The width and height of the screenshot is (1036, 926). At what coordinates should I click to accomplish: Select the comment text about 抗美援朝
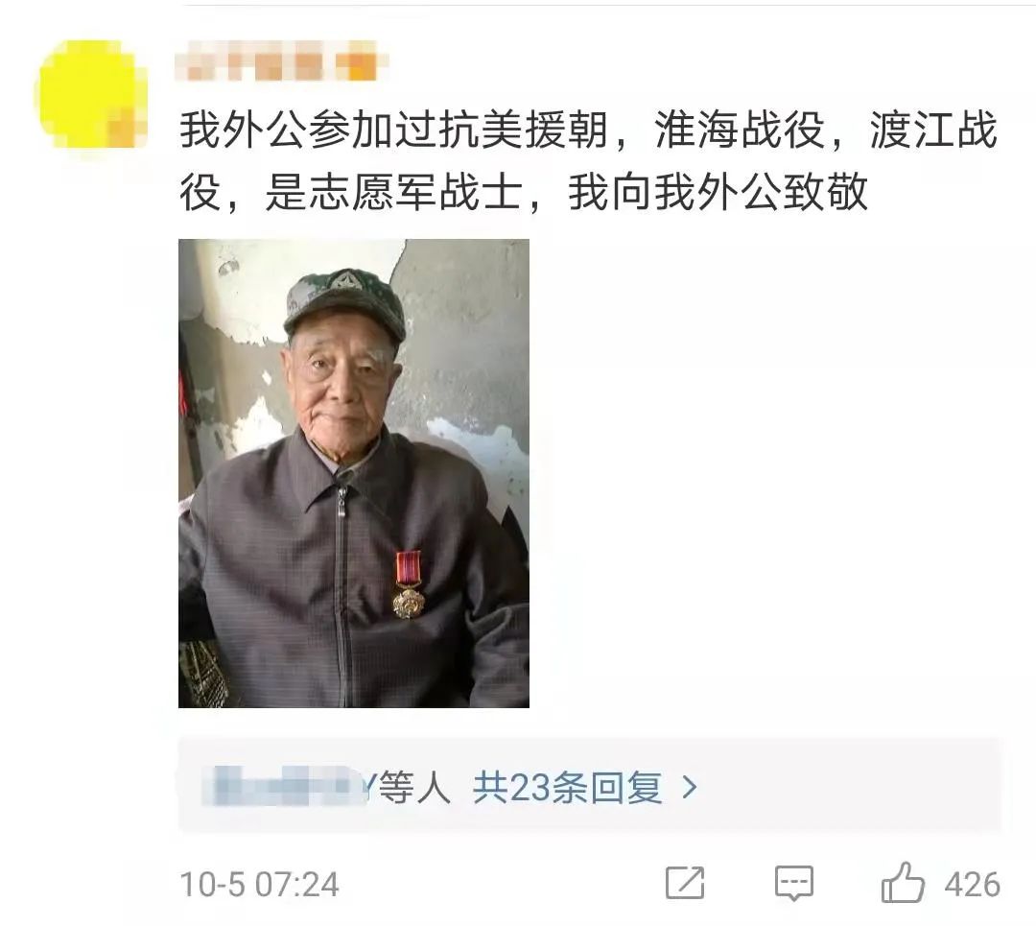(x=588, y=161)
